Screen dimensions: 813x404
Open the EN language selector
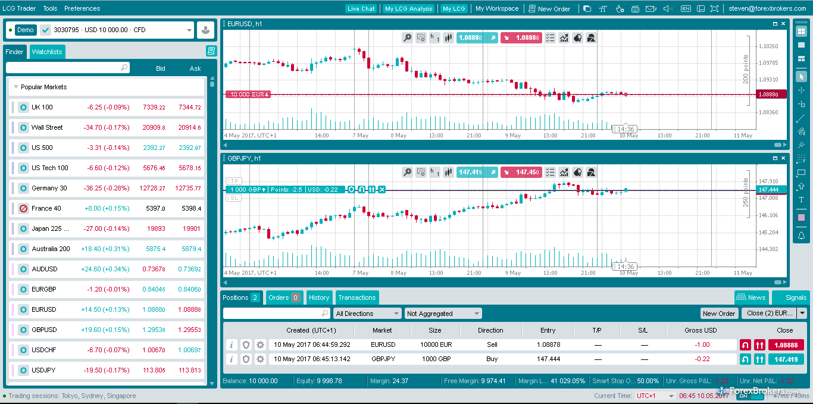point(686,8)
